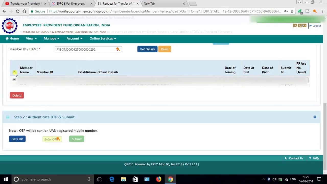Viewport: 327px width, 184px height.
Task: Click the browser back arrow
Action: click(x=4, y=11)
